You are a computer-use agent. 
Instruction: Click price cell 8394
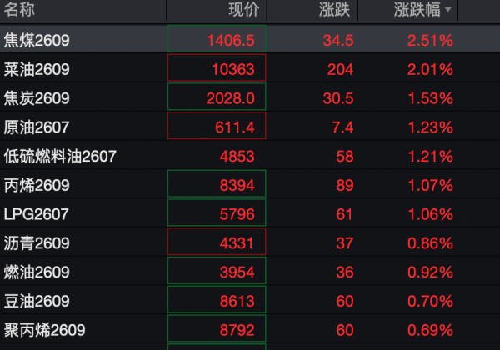217,183
